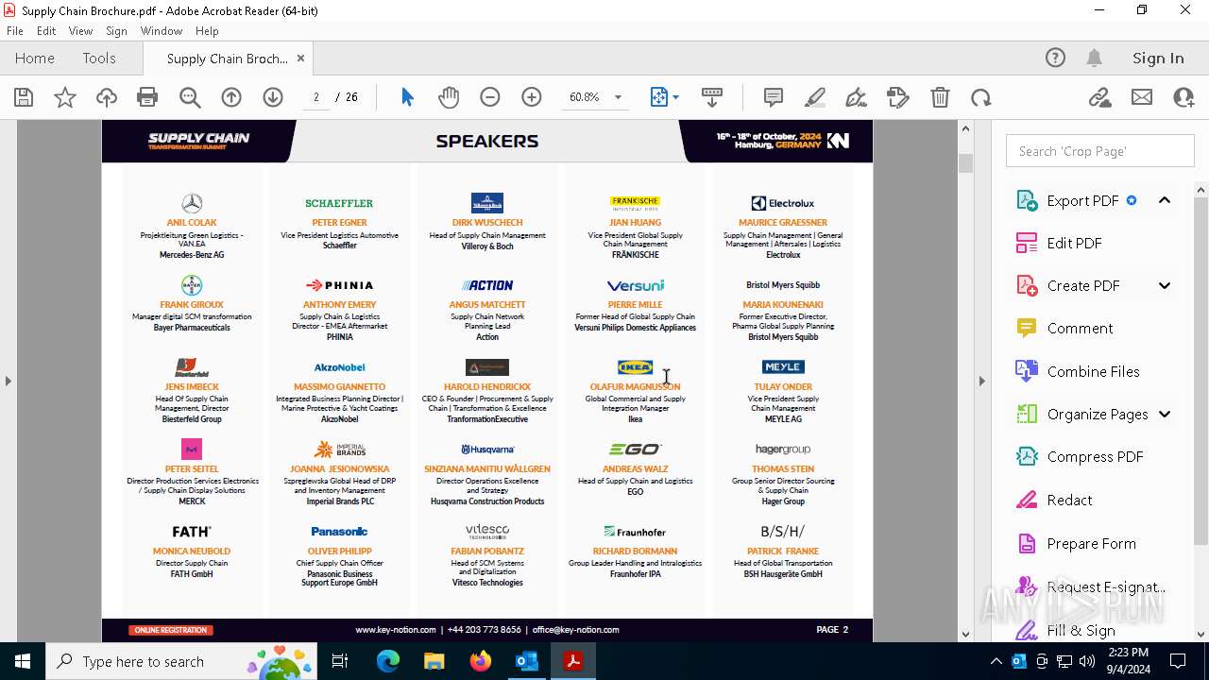Switch to the Home tab
Screen dimensions: 1209x680
[35, 58]
